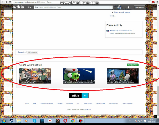159x125 pixels.
Task: Click the EN language indicator in tray
Action: (130, 121)
